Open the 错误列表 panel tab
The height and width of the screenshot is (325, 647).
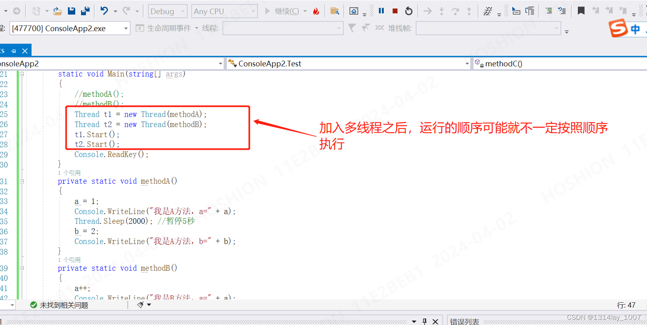[x=465, y=321]
